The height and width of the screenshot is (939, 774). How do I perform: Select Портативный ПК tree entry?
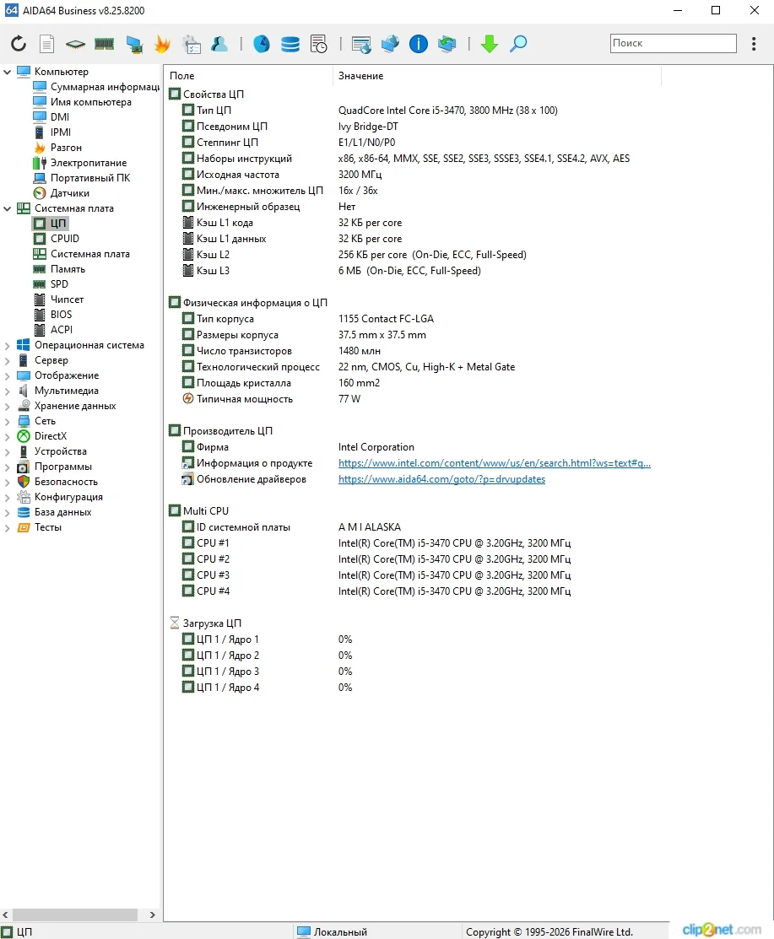[82, 178]
